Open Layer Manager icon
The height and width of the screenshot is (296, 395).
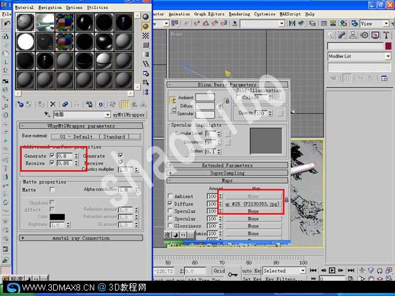(312, 24)
